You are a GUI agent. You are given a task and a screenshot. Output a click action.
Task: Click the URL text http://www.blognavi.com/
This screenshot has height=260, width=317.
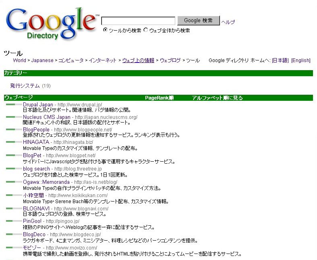click(x=81, y=209)
